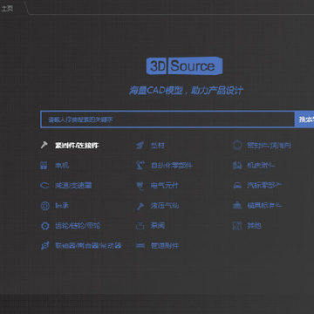Click the gear icon for 齿轮/链轮/带轮
The width and height of the screenshot is (314, 314).
tap(44, 226)
